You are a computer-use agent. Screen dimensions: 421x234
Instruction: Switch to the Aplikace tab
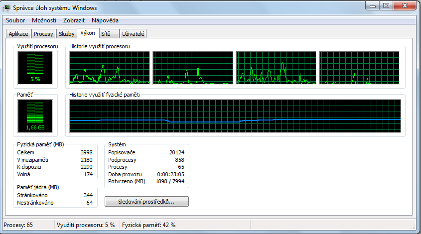(18, 34)
